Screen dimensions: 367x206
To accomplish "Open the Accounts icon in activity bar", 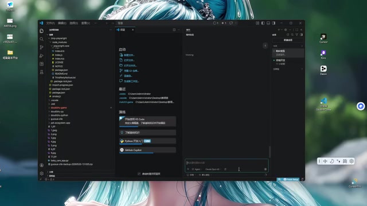I will [42, 165].
